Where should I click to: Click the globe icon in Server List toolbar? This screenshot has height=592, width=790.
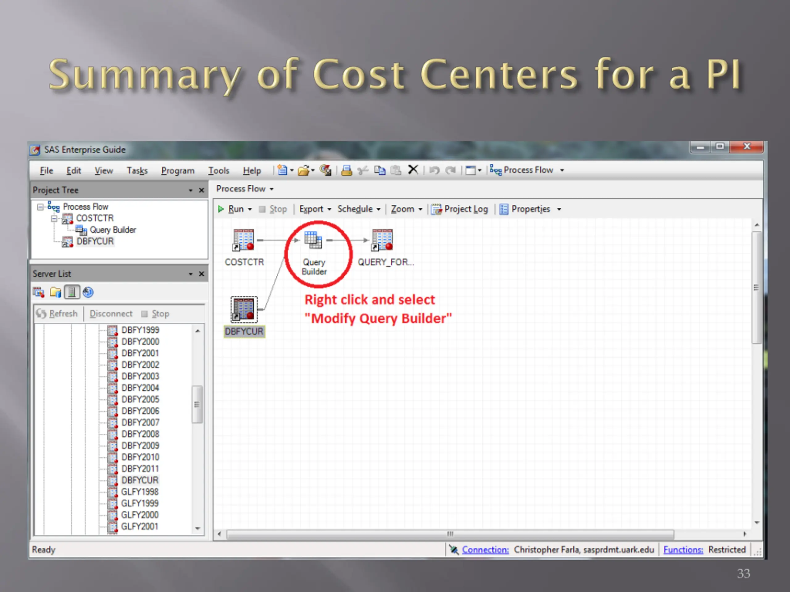[x=88, y=292]
